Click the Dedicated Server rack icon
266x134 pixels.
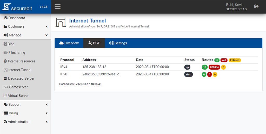[5, 78]
